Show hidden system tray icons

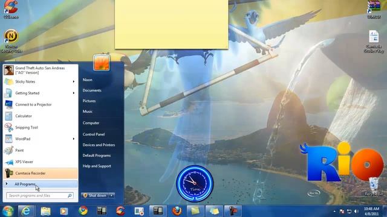tap(334, 212)
